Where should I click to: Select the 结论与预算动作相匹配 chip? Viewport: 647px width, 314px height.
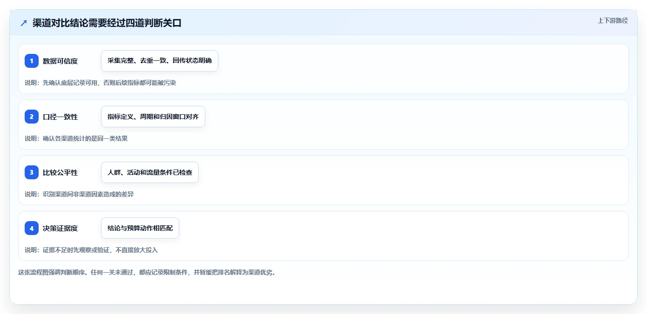click(x=140, y=228)
